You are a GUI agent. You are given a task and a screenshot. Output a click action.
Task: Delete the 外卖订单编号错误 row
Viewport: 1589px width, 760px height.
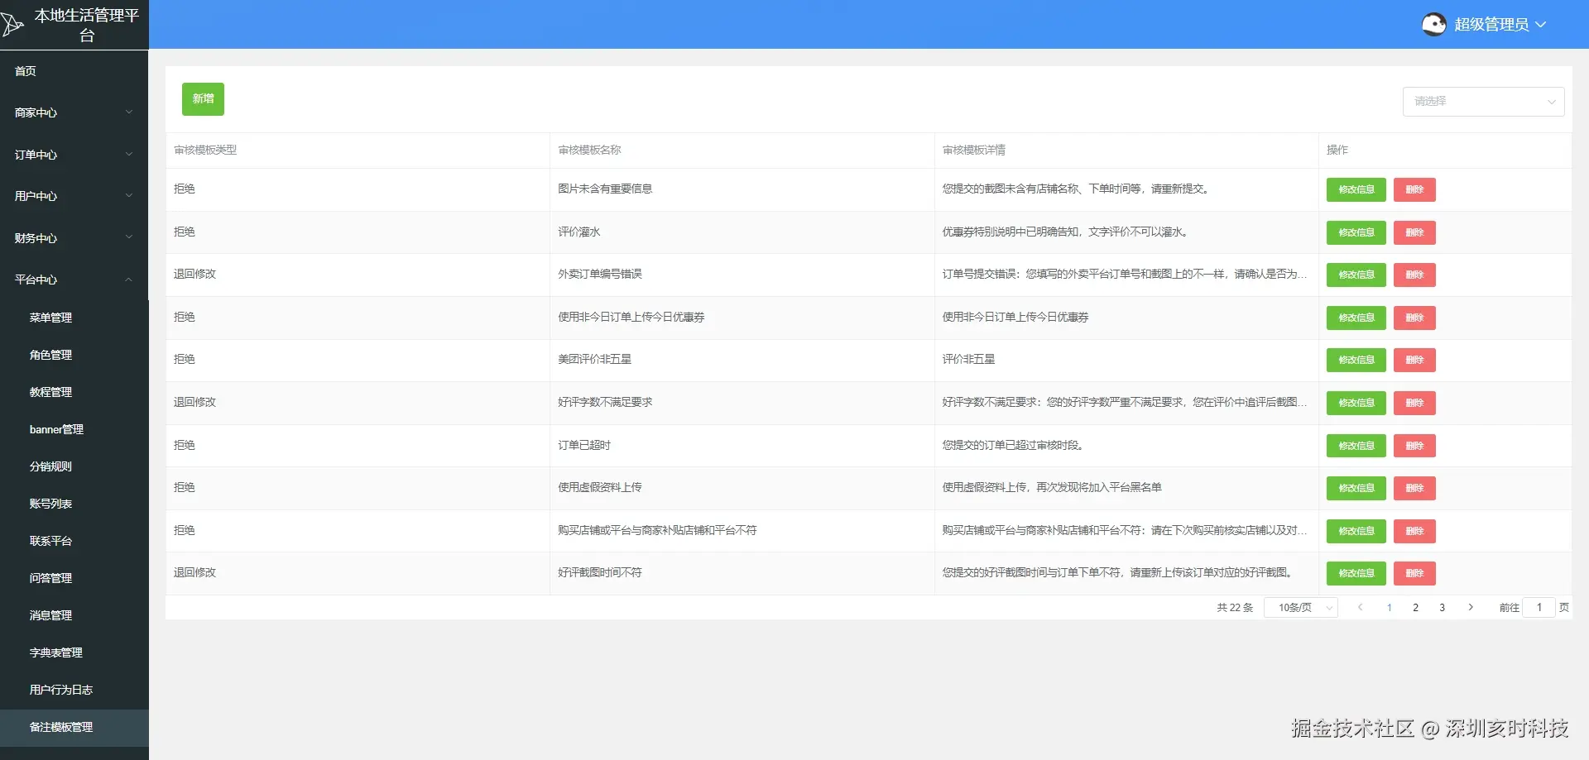coord(1414,275)
